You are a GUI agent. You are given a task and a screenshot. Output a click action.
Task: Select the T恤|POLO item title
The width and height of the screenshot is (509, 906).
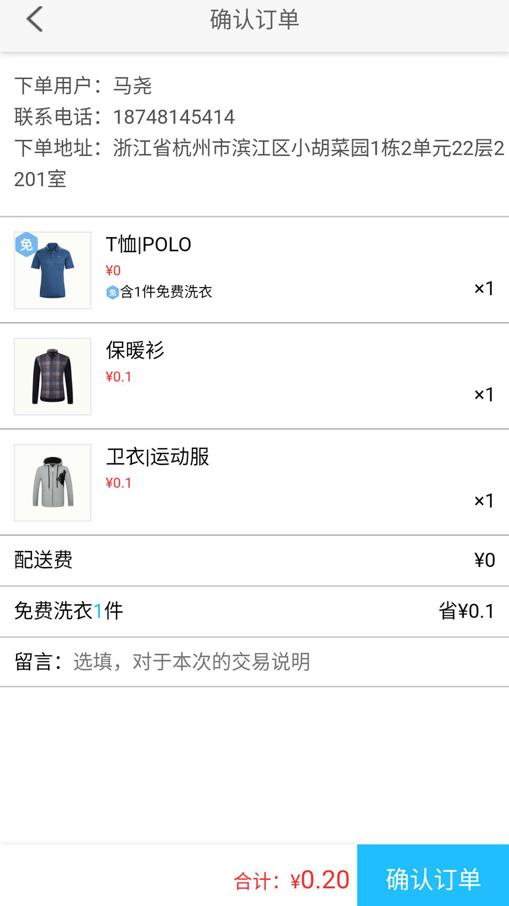click(x=148, y=245)
